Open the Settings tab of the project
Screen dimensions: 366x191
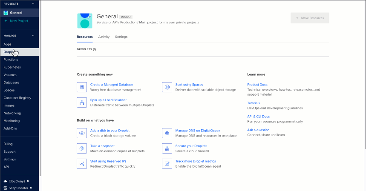pos(121,37)
